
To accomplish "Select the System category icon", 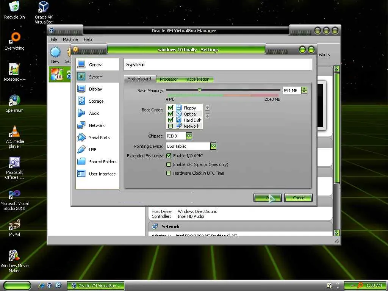I will click(81, 77).
